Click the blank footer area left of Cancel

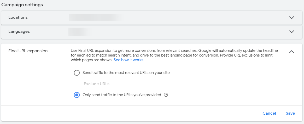tap(131, 113)
